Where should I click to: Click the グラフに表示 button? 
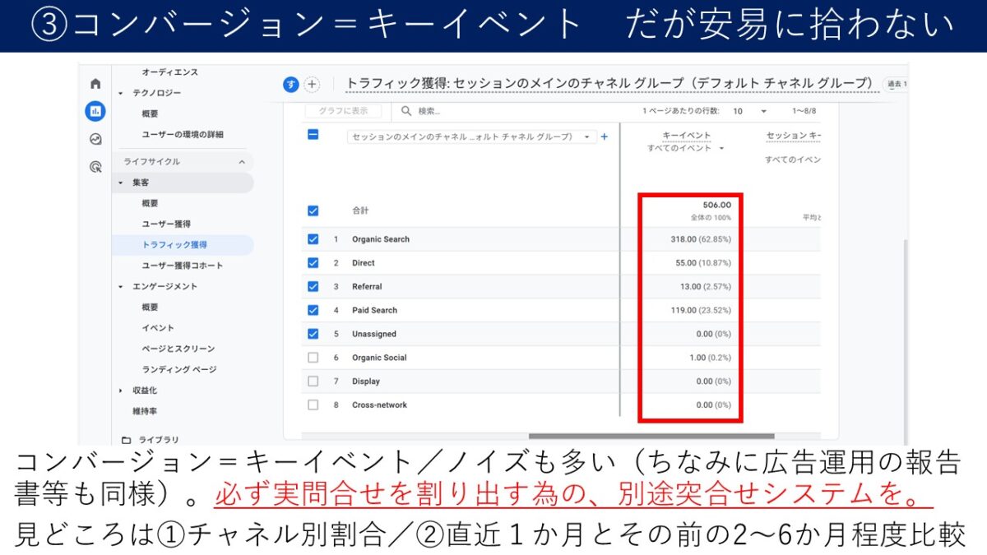tap(343, 111)
